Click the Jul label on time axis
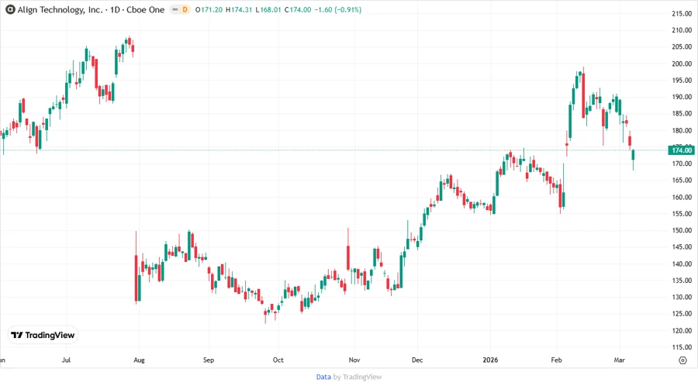The image size is (698, 386). [66, 360]
